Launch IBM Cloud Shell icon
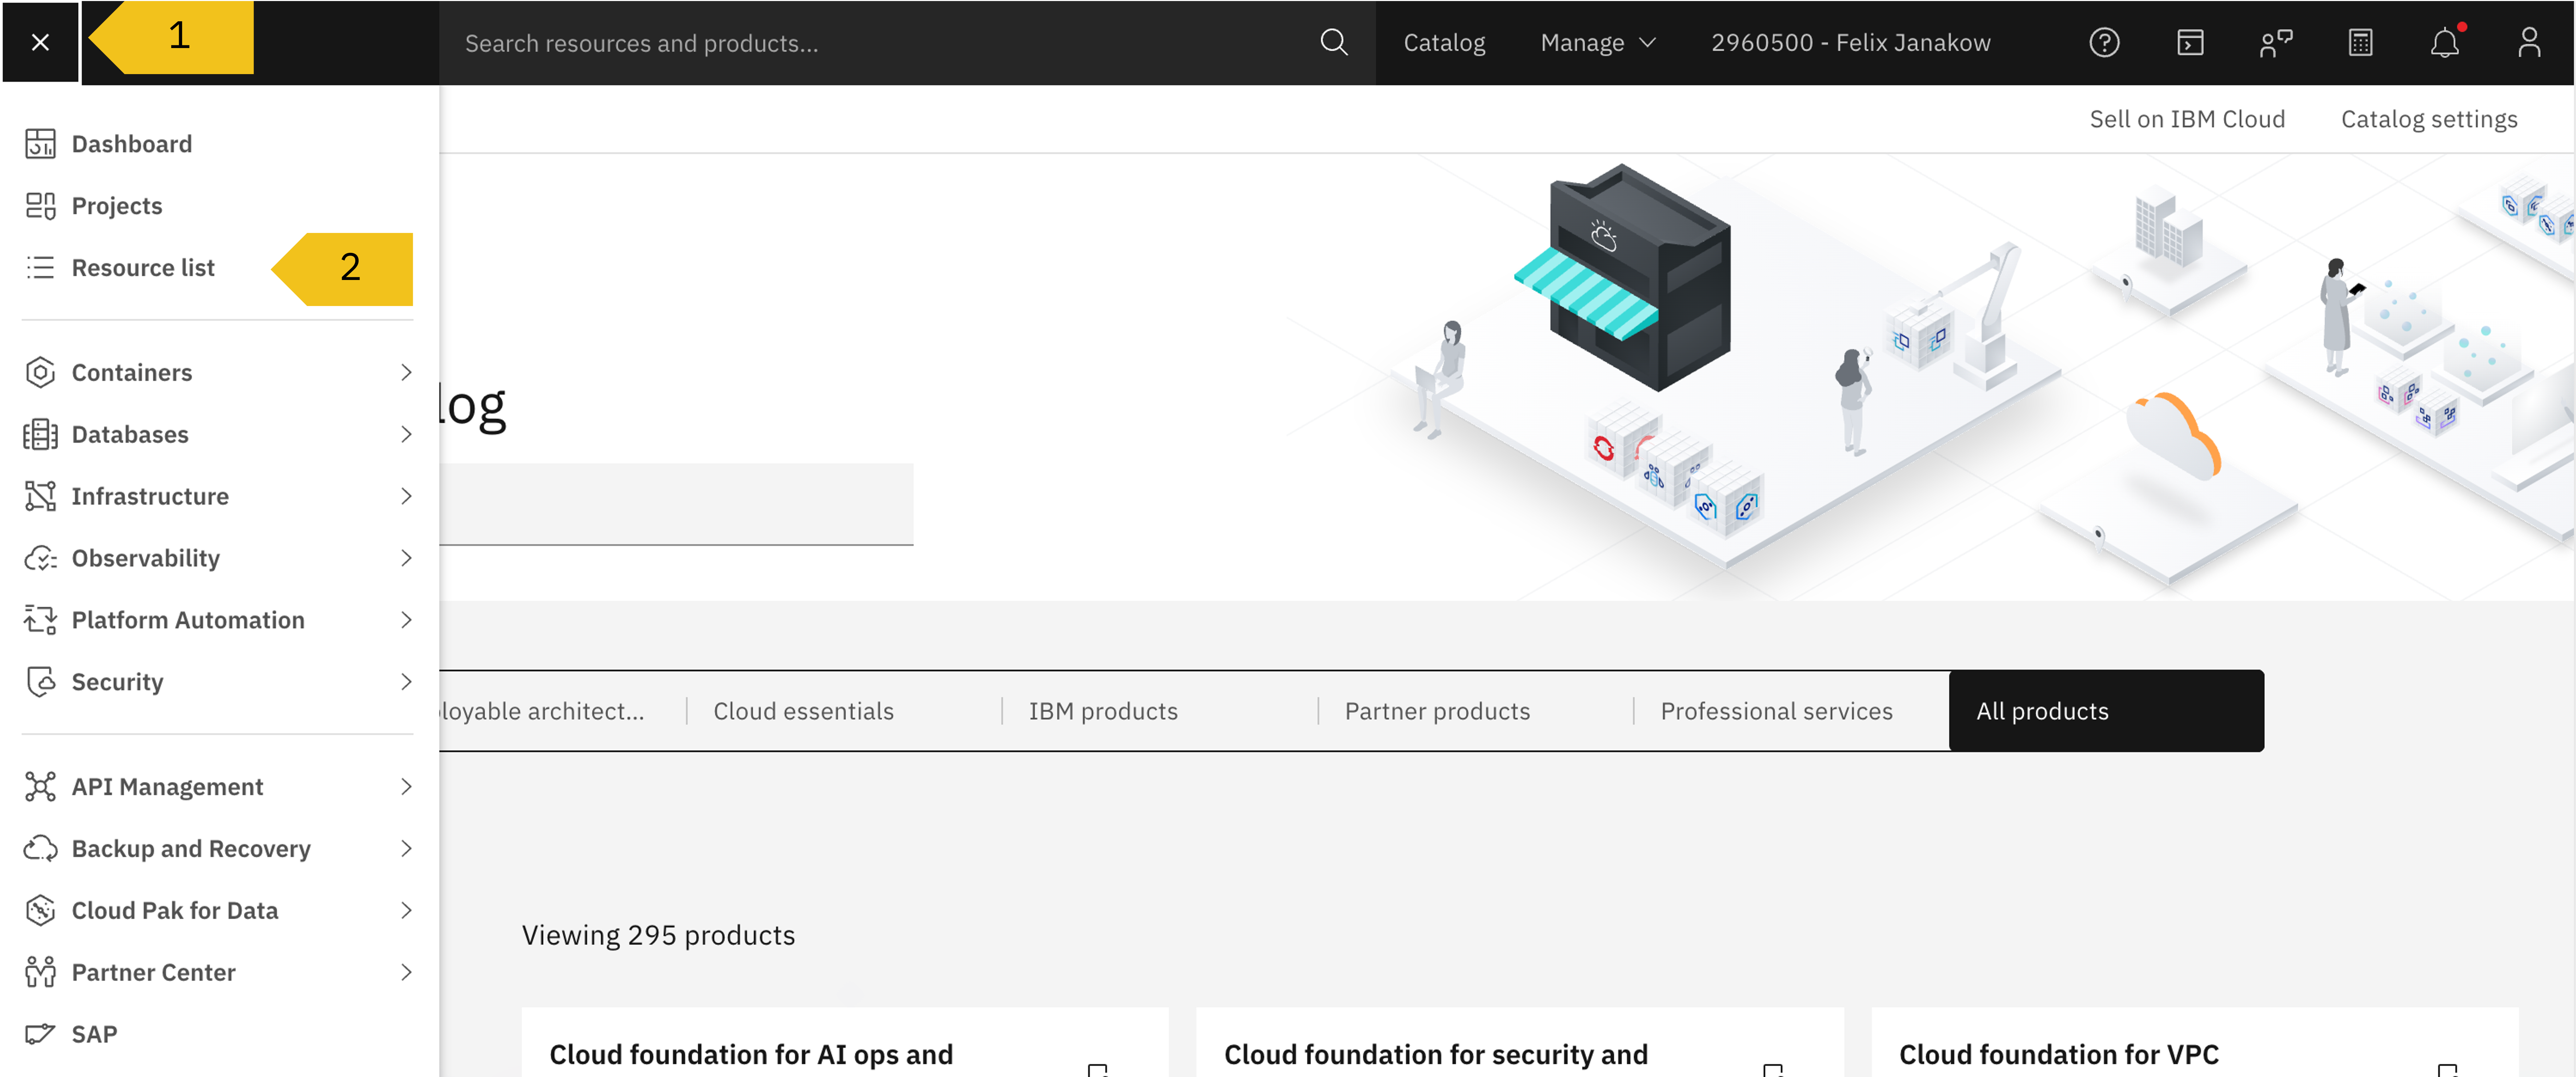The width and height of the screenshot is (2576, 1077). (2190, 43)
